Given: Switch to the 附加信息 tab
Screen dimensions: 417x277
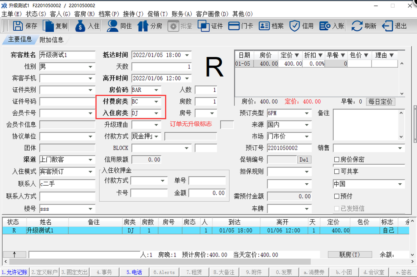Looking at the screenshot, I should click(x=52, y=40).
